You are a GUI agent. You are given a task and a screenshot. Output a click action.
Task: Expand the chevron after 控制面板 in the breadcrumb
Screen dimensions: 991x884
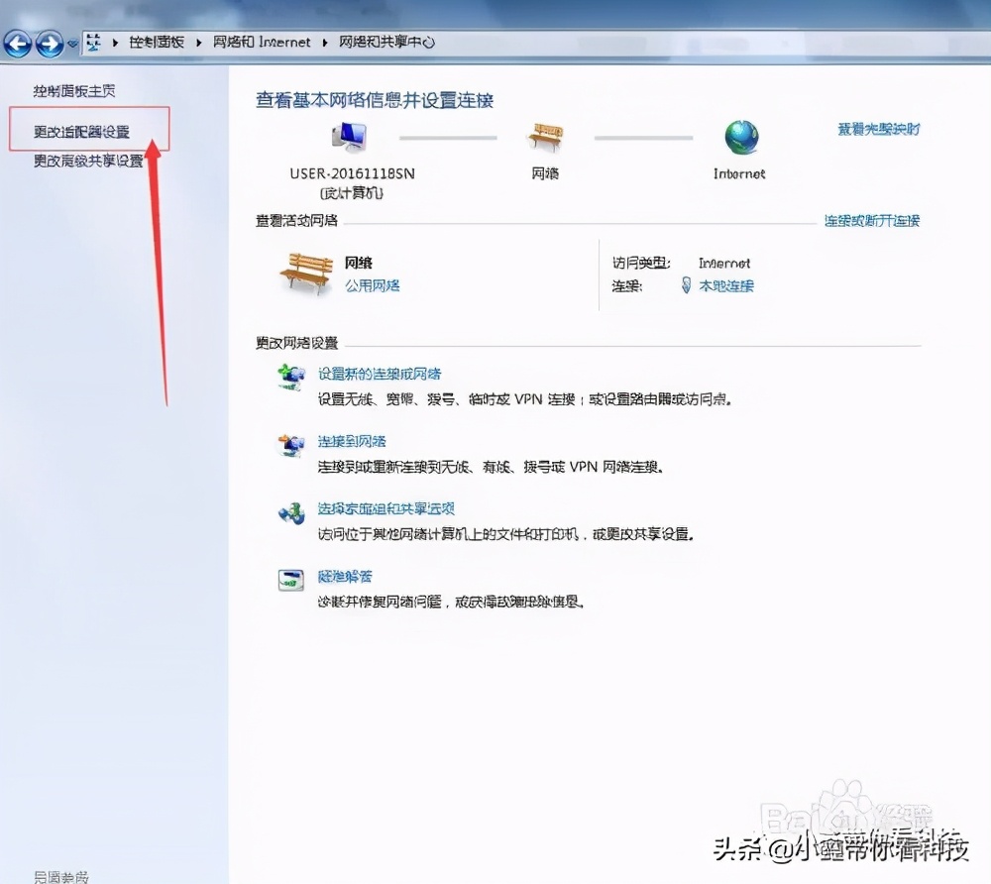tap(197, 42)
